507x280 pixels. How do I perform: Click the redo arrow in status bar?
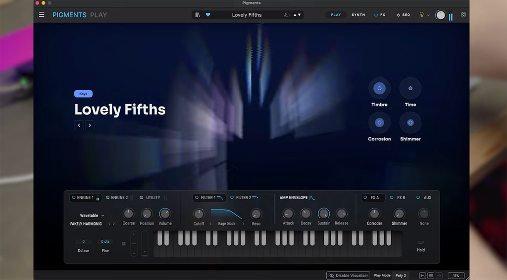[x=439, y=276]
